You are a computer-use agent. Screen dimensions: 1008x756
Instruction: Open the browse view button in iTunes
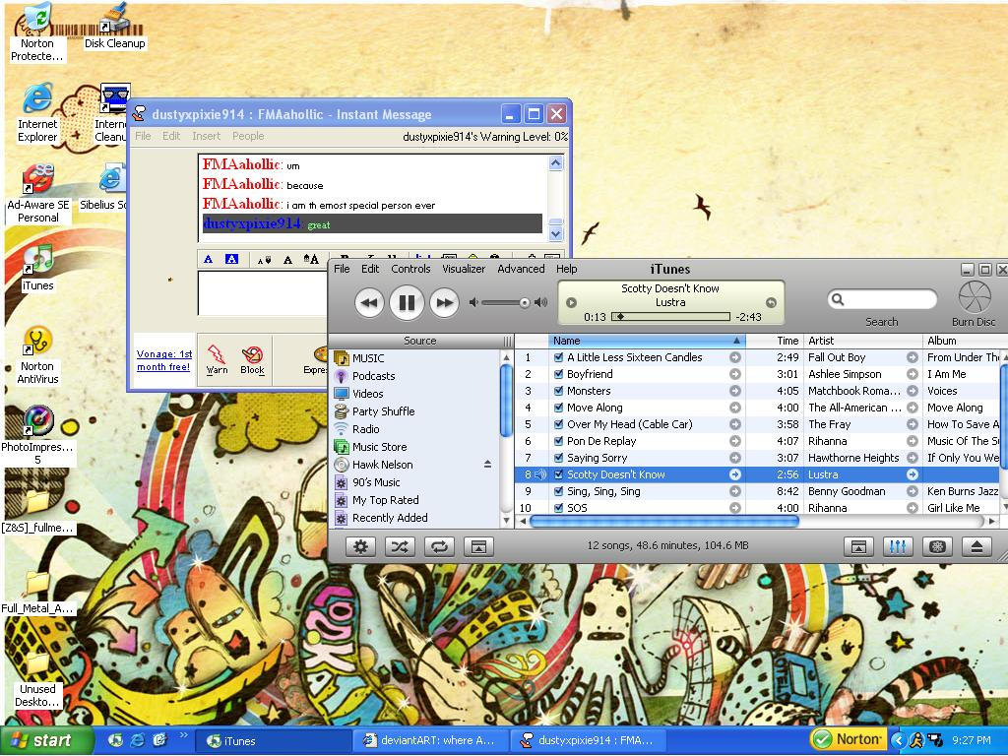858,546
